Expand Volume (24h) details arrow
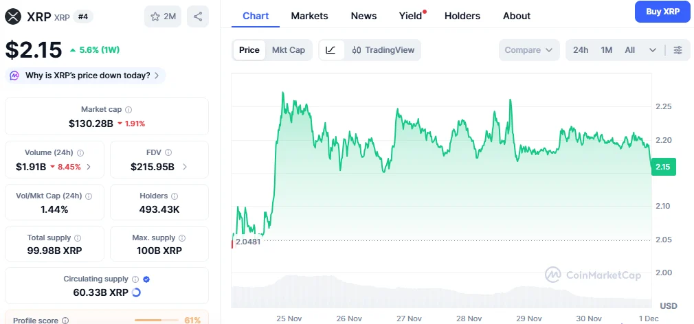Screen dimensions: 694x324 (x=89, y=167)
